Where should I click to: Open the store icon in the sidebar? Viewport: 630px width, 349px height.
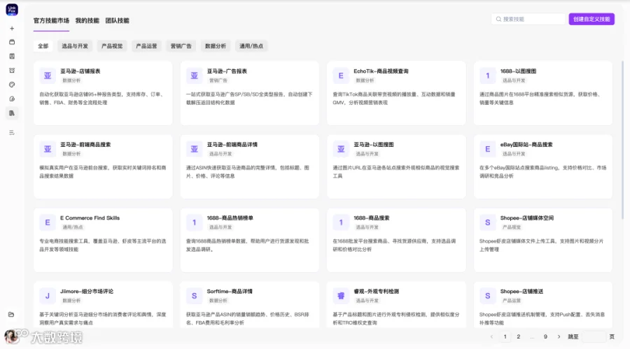pyautogui.click(x=12, y=42)
